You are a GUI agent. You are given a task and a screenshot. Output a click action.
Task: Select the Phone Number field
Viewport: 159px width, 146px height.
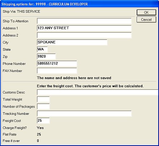(57, 64)
